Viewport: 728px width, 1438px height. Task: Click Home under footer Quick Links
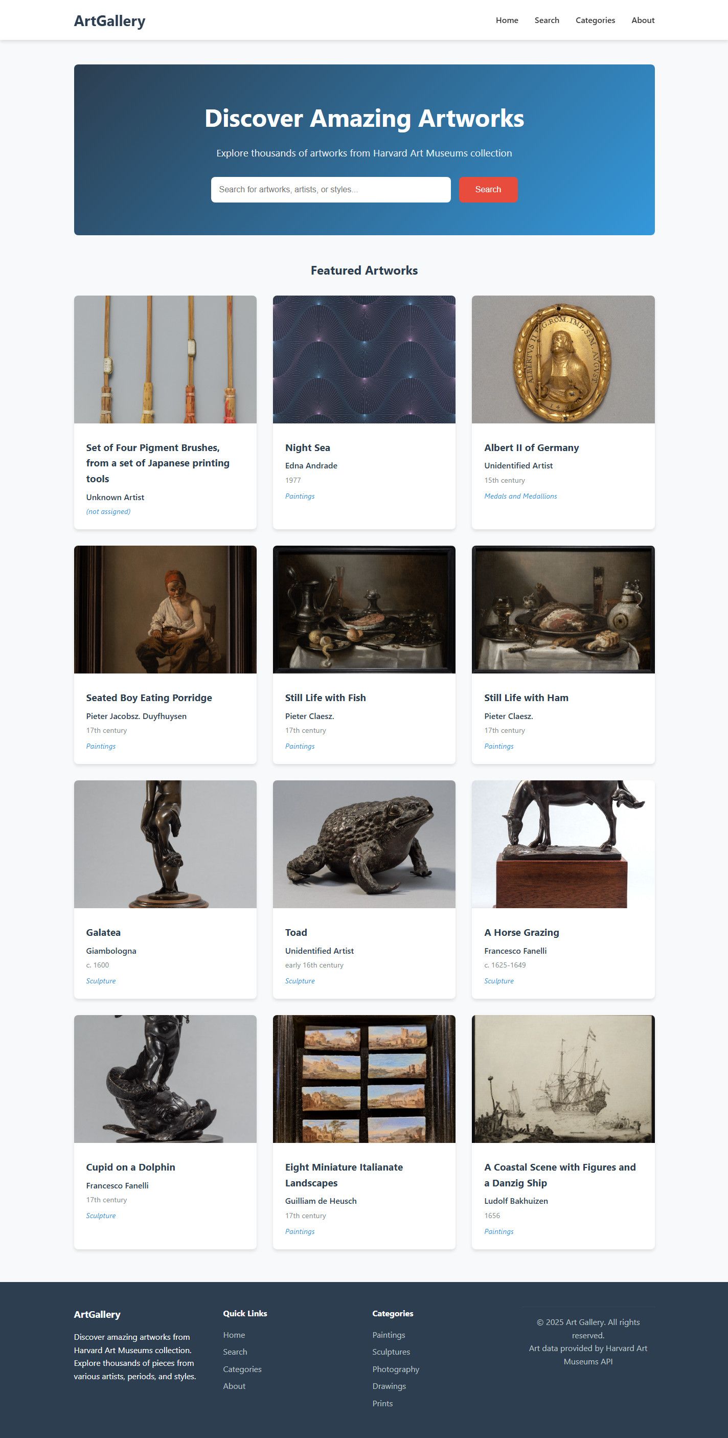pyautogui.click(x=234, y=1335)
